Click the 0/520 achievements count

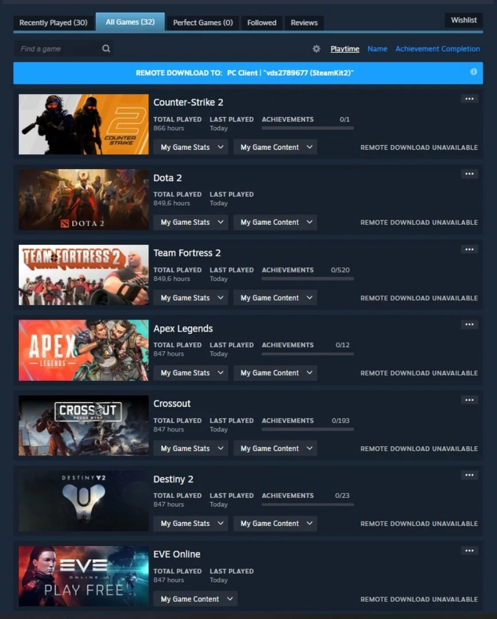pyautogui.click(x=340, y=270)
